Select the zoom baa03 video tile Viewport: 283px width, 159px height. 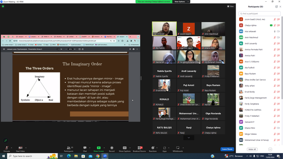(x=189, y=29)
